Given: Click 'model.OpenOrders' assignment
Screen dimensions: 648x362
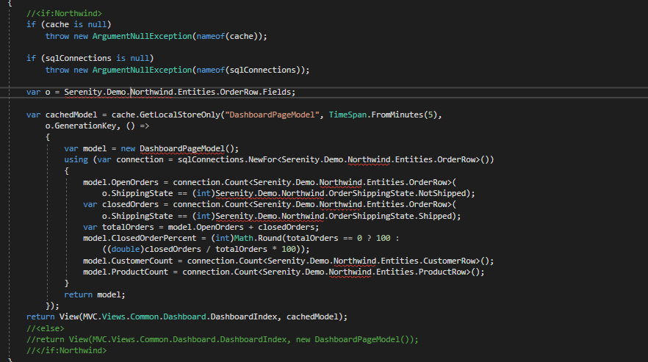Looking at the screenshot, I should (120, 182).
